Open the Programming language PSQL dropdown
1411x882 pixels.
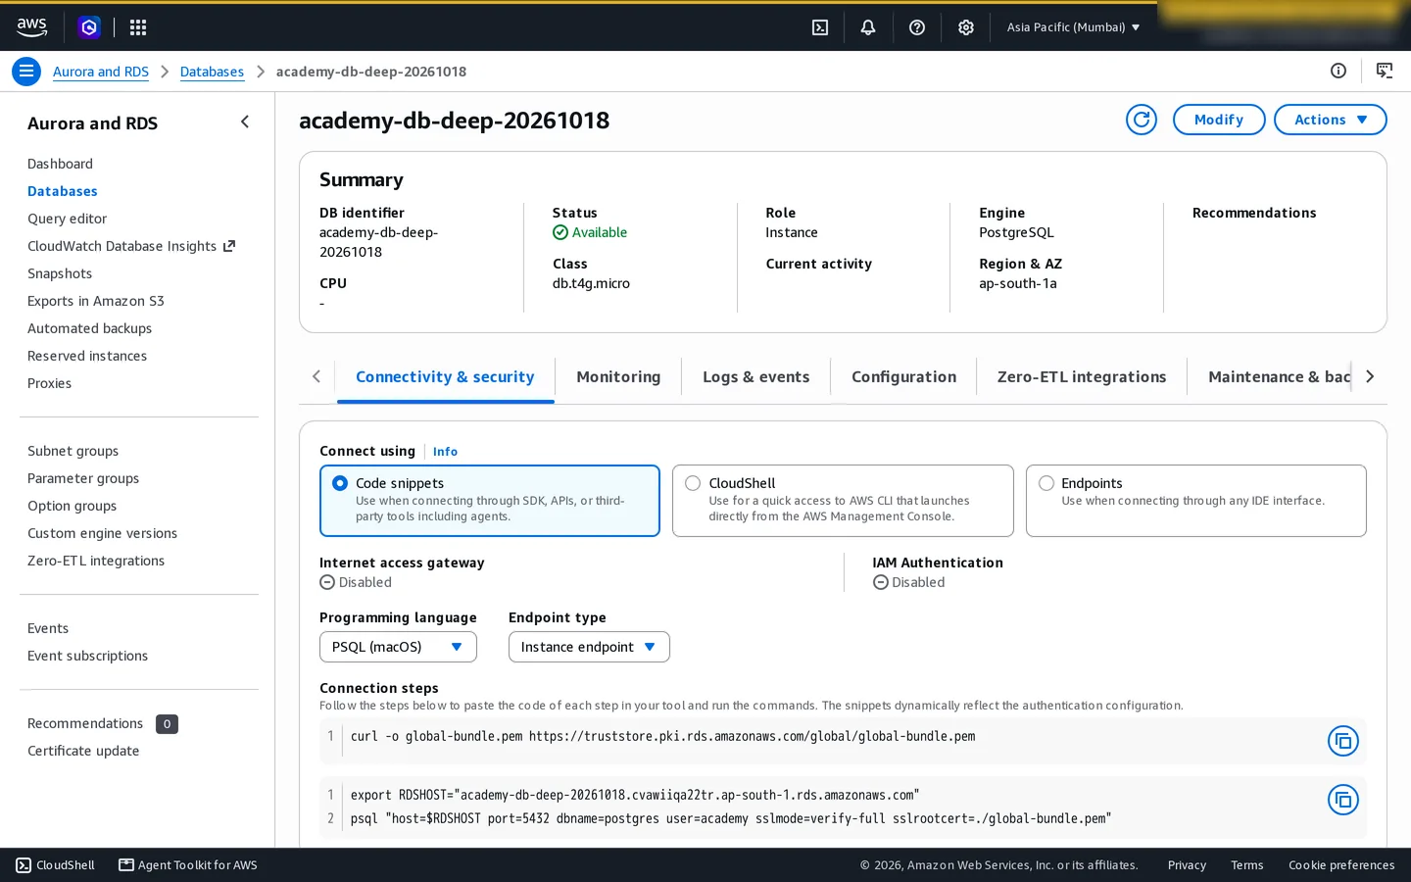(398, 647)
